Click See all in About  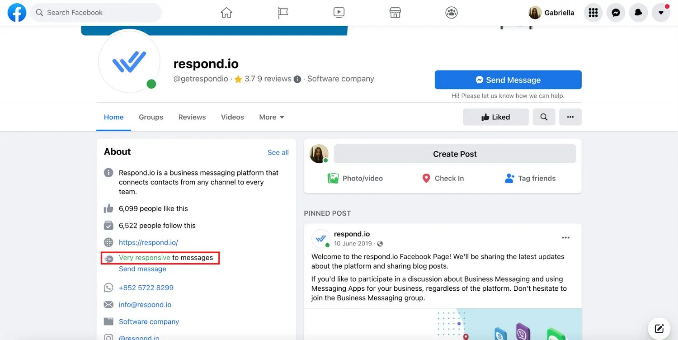pos(278,152)
